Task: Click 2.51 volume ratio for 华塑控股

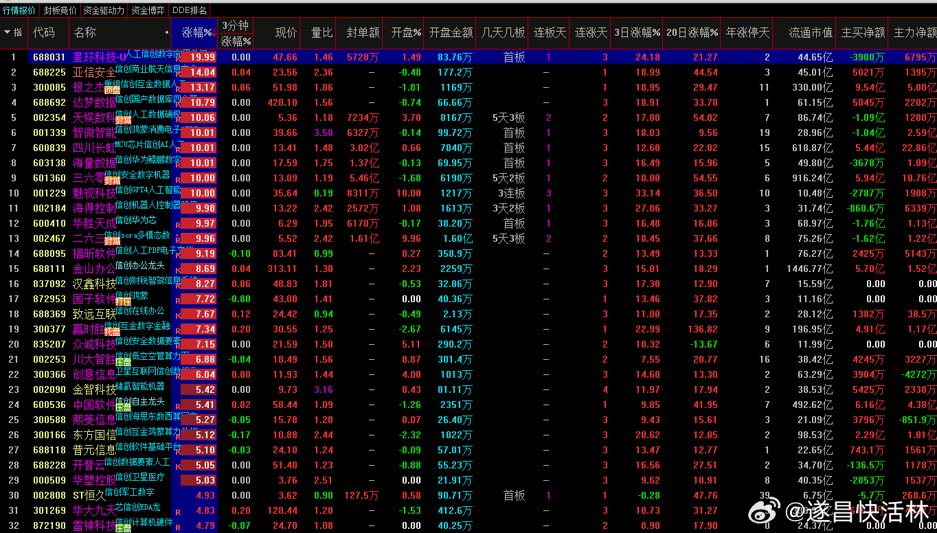Action: pos(324,480)
